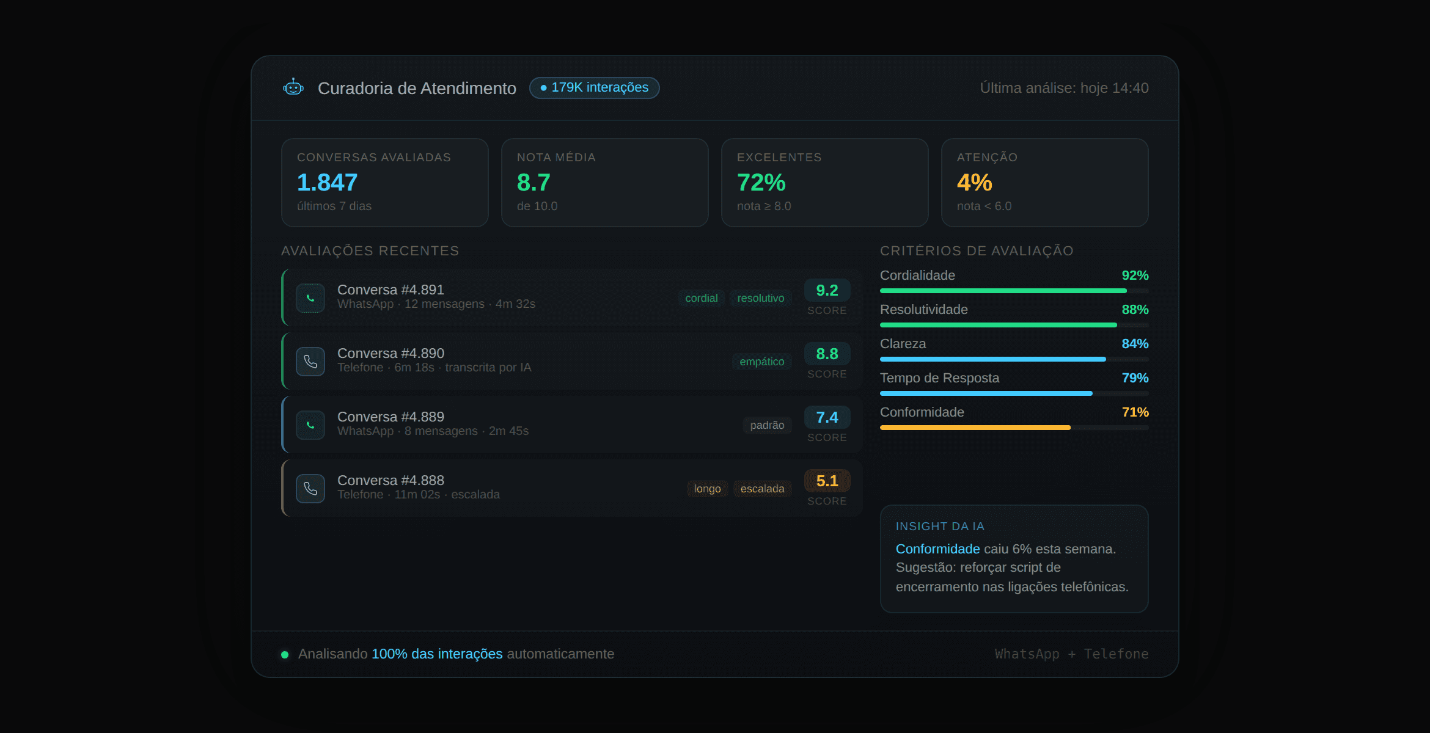This screenshot has height=733, width=1430.
Task: Open Conversa #4.889 title row
Action: coord(391,417)
